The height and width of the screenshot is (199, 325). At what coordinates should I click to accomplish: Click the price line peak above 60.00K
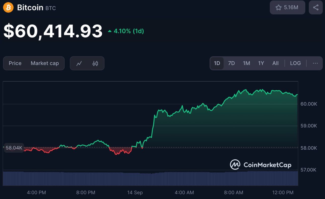(x=245, y=90)
